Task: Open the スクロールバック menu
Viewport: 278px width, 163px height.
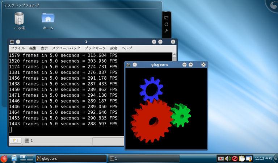Action: pos(66,48)
